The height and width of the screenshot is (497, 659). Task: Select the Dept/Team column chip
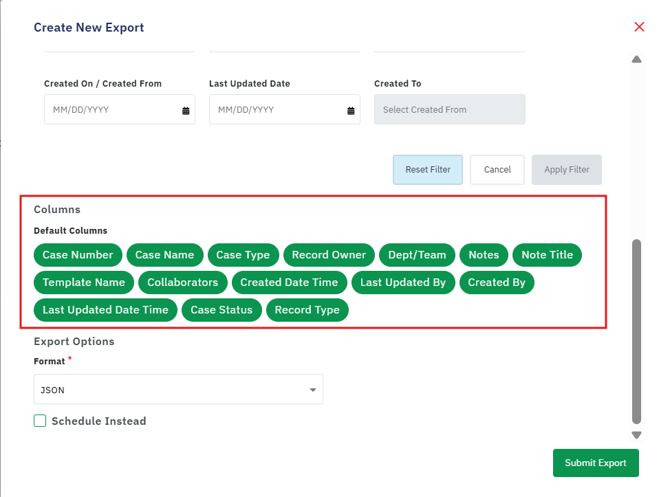417,255
